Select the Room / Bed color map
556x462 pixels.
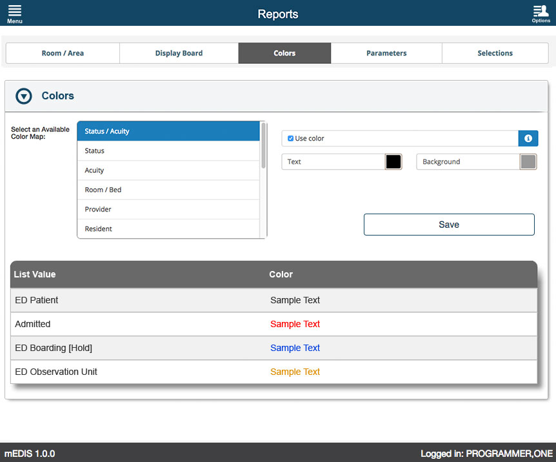click(168, 190)
